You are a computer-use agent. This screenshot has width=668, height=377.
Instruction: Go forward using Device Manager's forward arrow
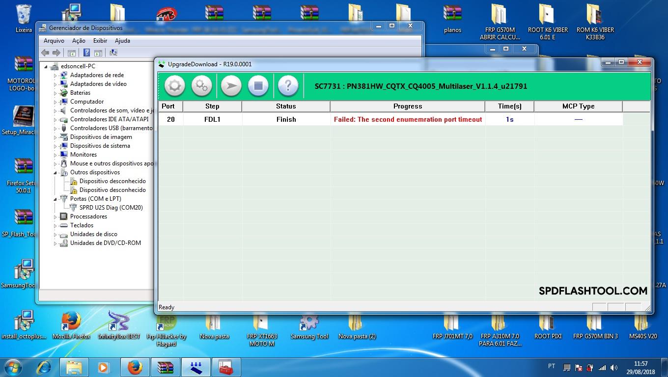click(56, 53)
